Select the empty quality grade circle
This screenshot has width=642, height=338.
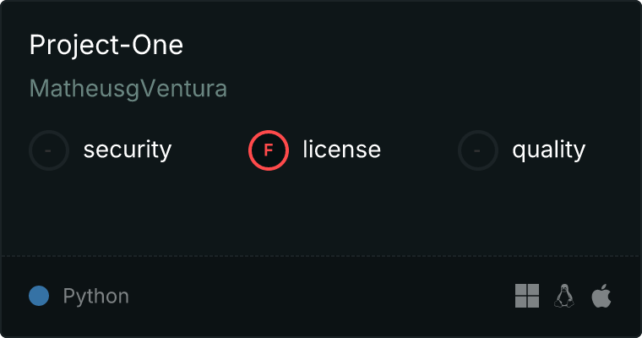tap(478, 150)
